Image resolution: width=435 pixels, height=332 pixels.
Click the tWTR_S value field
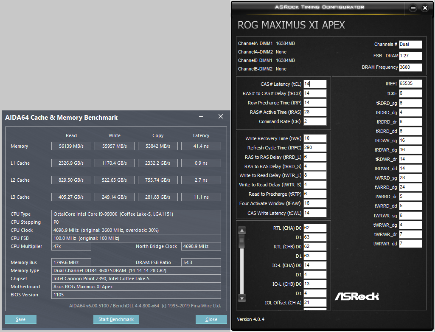pyautogui.click(x=315, y=185)
